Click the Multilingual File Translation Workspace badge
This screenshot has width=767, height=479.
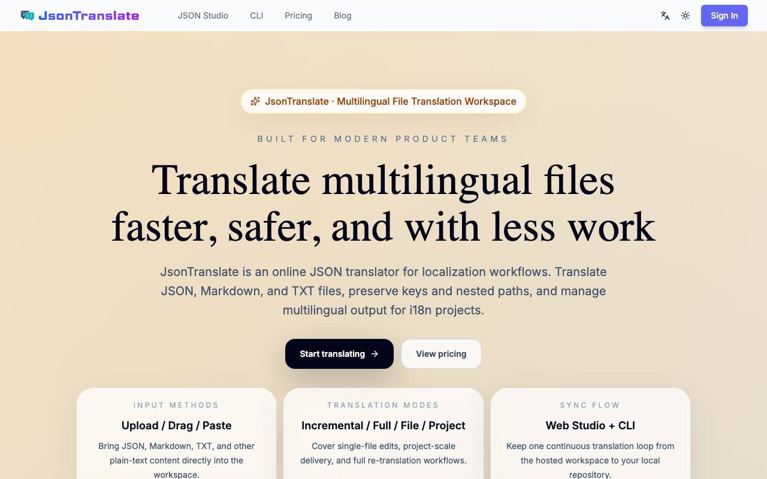tap(383, 101)
